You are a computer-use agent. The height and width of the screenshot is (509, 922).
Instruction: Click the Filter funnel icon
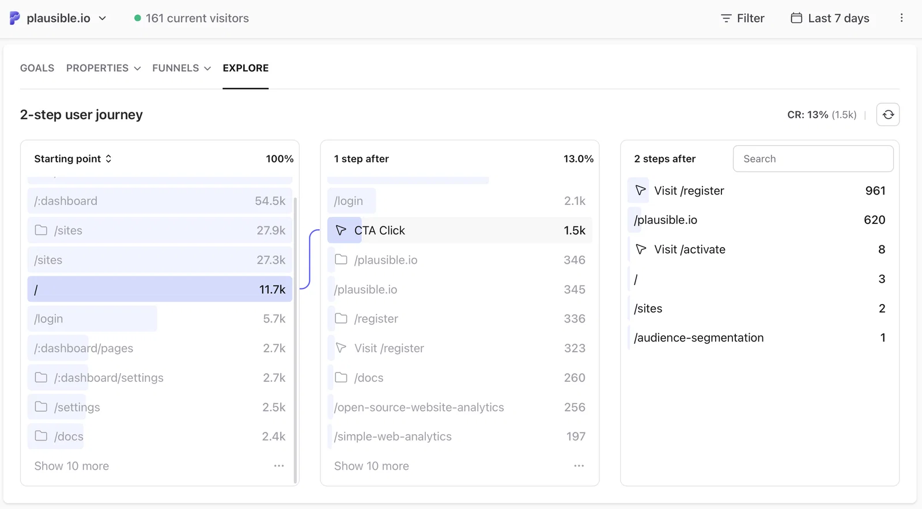click(x=726, y=18)
